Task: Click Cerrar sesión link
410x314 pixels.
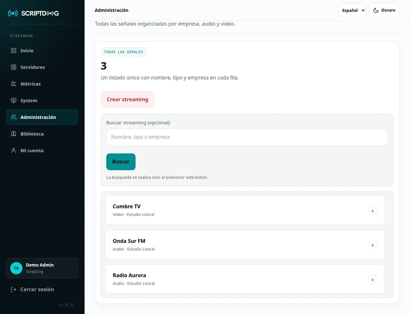Action: [x=37, y=289]
